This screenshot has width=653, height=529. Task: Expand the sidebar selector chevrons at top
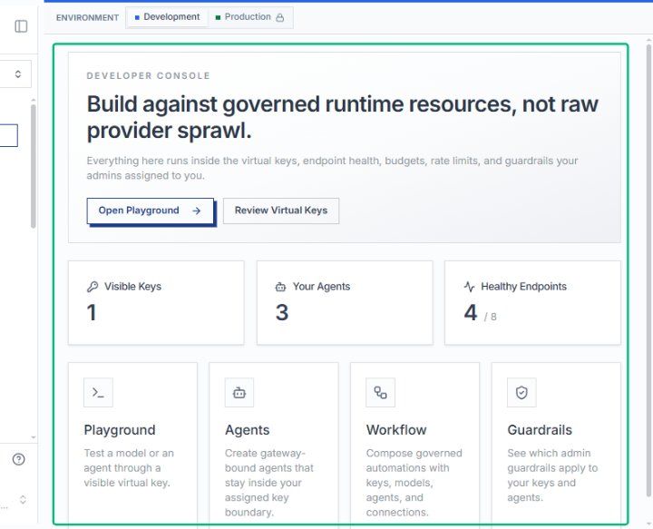[x=18, y=74]
